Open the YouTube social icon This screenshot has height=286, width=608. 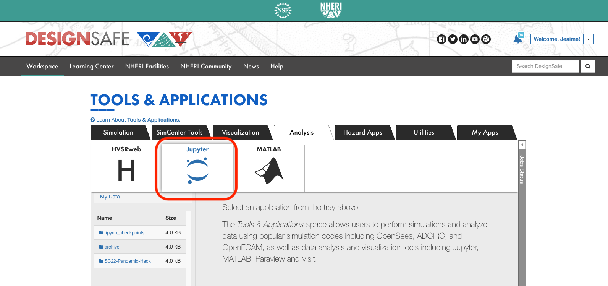(x=475, y=39)
